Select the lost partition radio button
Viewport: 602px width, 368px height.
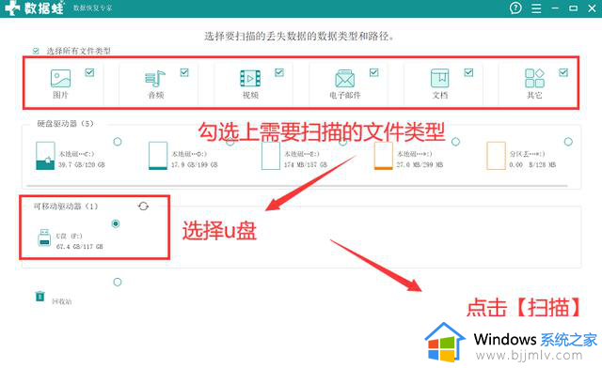568,142
